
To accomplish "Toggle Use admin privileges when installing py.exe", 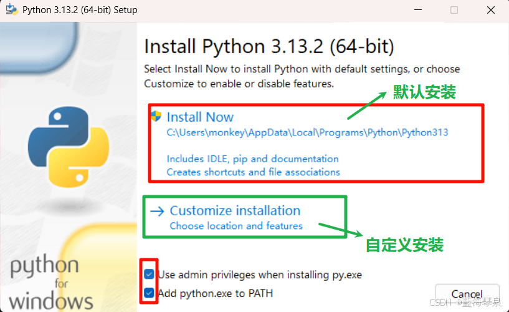I will coord(149,275).
